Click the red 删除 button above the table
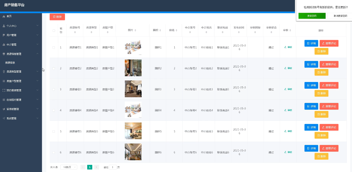Viewport: 352px width, 172px height. coord(57,17)
